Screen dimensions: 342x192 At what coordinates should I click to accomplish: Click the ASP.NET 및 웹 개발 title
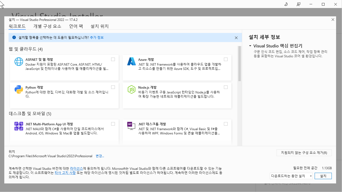tap(39, 59)
